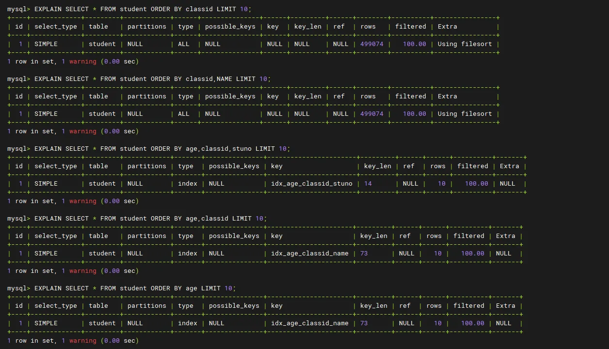Image resolution: width=609 pixels, height=349 pixels.
Task: Click the query ordering by age,classid,stuno
Action: click(162, 149)
